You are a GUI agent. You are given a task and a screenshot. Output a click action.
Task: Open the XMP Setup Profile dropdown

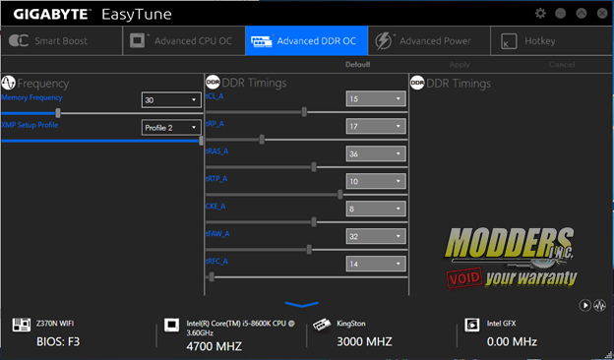tap(171, 128)
